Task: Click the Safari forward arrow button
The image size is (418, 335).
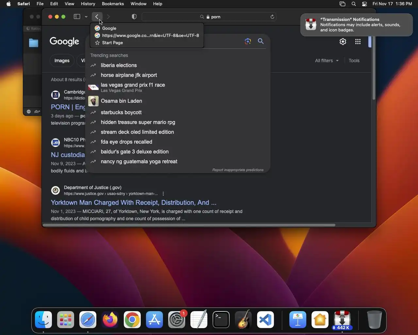Action: (x=108, y=17)
